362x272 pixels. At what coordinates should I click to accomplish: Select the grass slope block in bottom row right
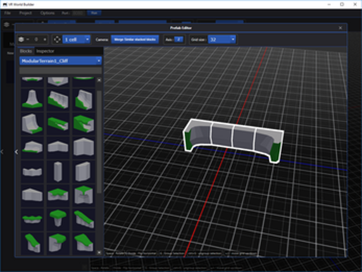click(84, 243)
